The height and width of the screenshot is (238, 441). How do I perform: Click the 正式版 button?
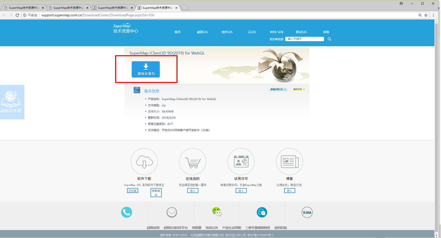[x=133, y=191]
